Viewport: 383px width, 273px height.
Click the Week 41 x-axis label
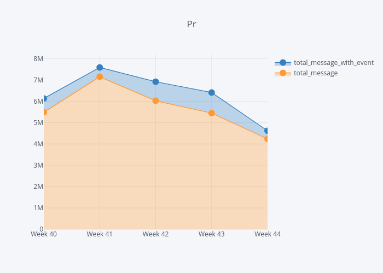[100, 234]
